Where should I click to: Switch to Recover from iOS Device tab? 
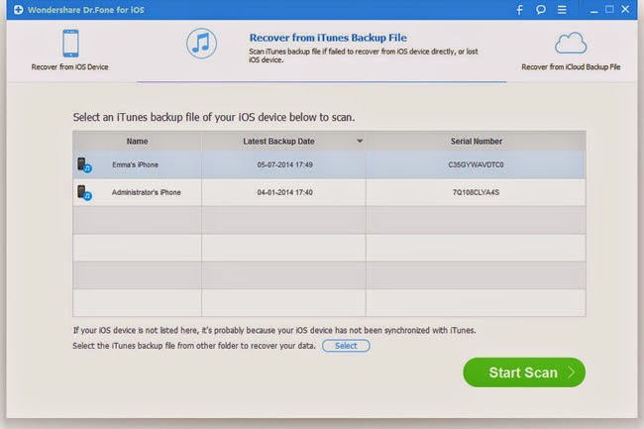tap(69, 51)
